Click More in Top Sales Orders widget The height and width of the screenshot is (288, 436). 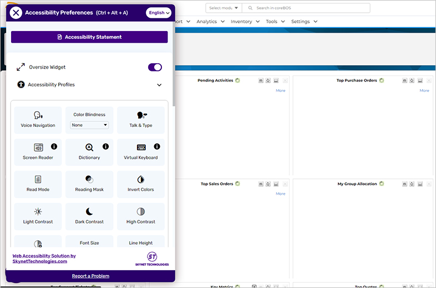point(280,194)
